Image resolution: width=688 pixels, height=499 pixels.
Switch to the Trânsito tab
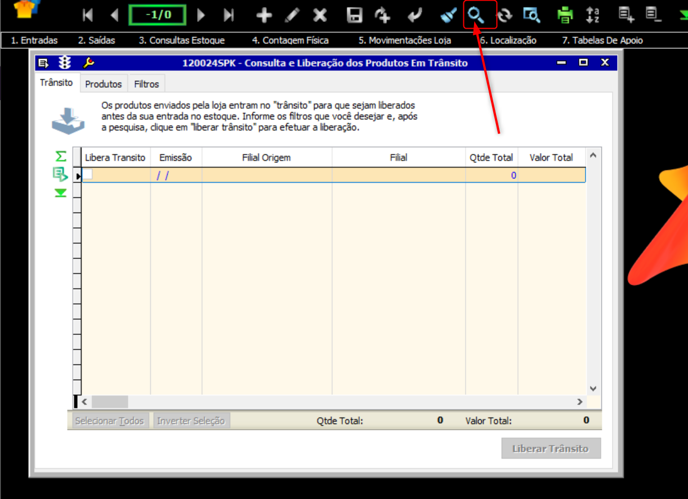pos(56,83)
